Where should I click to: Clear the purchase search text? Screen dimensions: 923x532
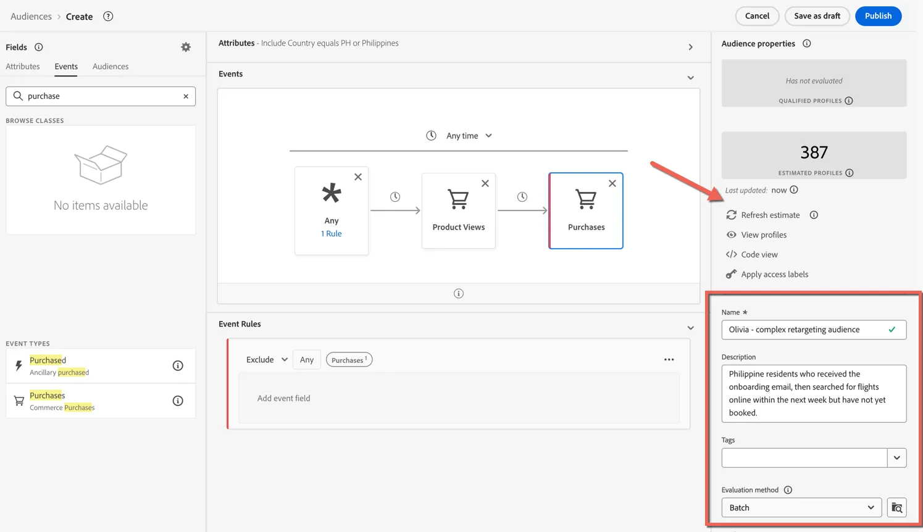186,96
